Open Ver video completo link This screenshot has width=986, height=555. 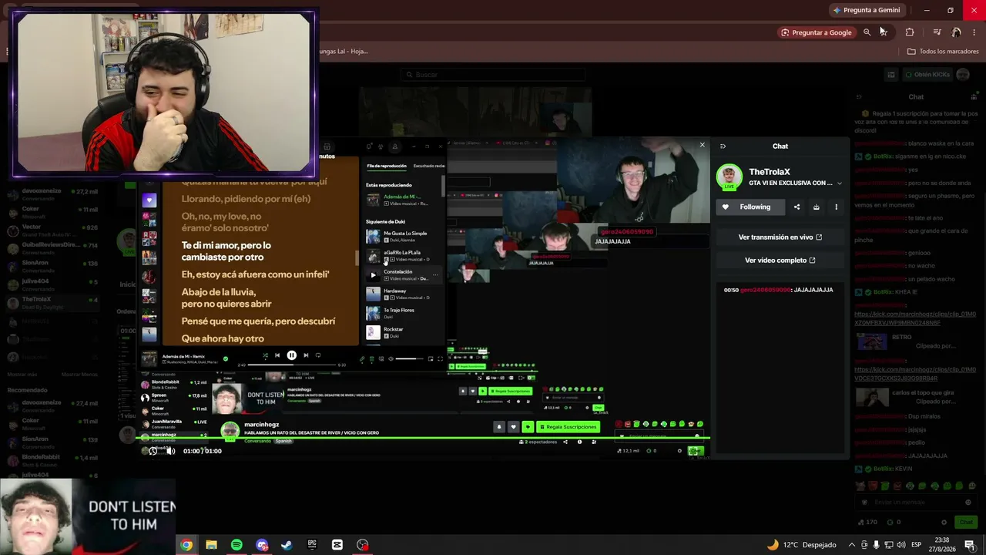[x=780, y=261]
